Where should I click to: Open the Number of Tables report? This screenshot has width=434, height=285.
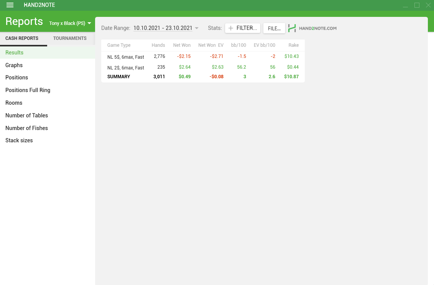point(47,115)
